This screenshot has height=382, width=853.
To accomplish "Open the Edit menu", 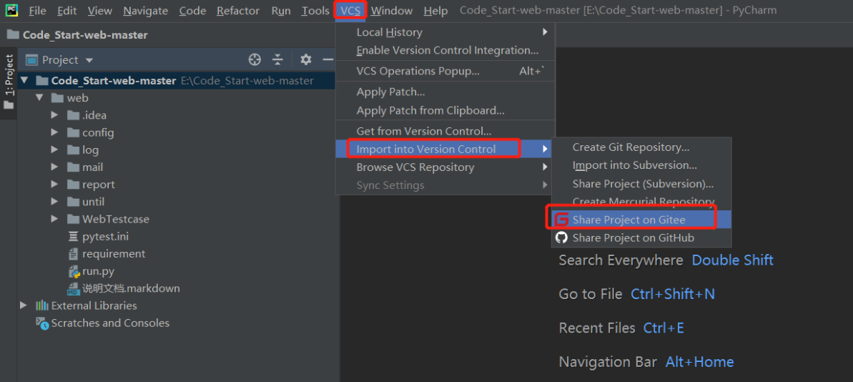I will 67,10.
